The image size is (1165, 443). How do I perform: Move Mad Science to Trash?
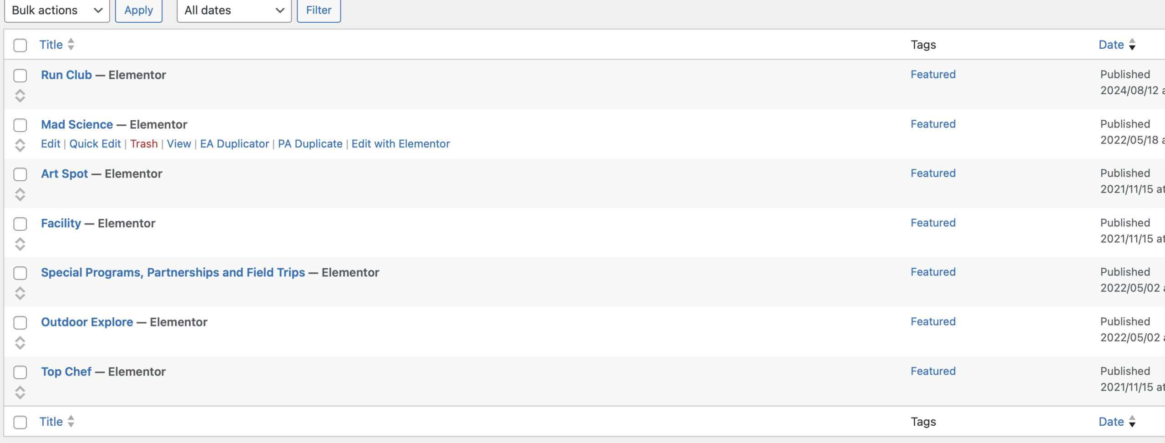click(x=144, y=144)
